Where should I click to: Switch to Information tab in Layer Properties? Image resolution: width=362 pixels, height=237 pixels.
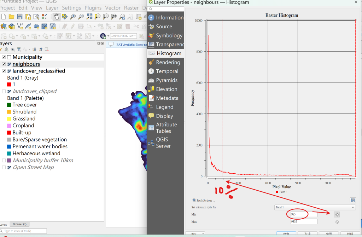tap(165, 18)
